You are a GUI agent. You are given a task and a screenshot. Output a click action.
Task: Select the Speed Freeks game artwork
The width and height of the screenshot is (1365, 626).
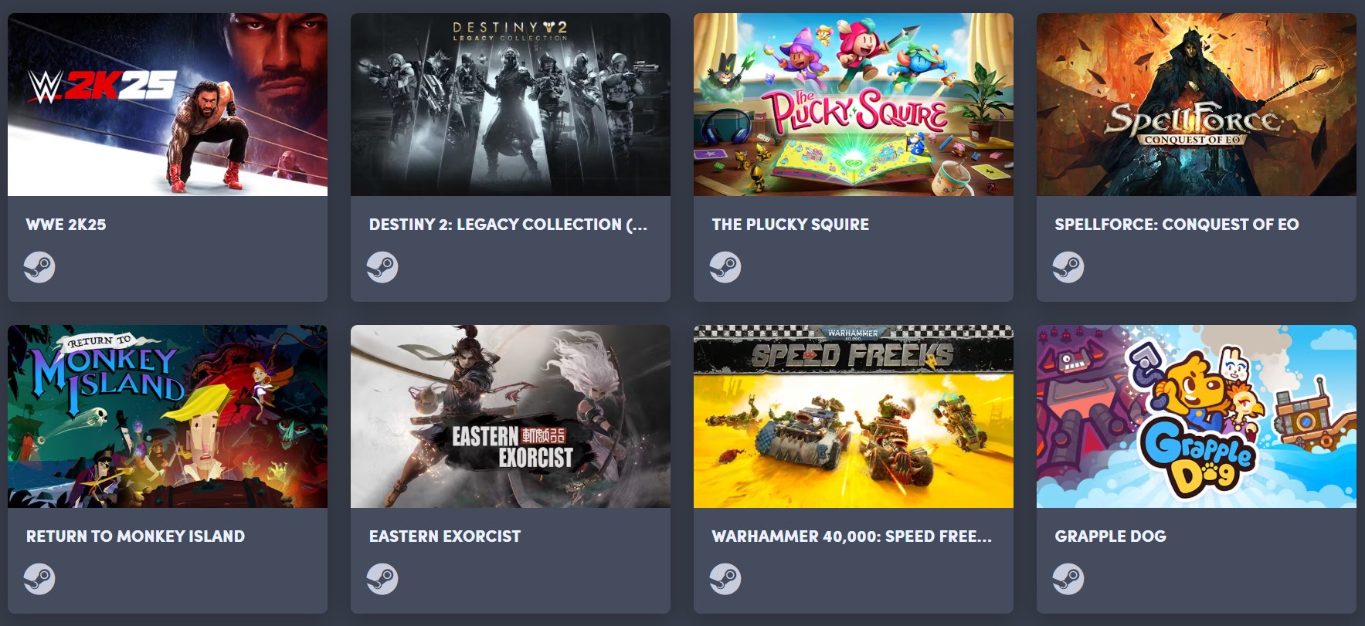[x=854, y=416]
